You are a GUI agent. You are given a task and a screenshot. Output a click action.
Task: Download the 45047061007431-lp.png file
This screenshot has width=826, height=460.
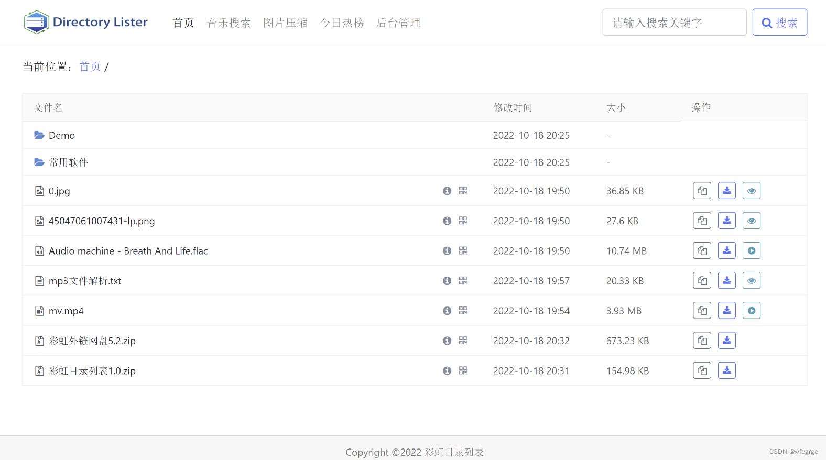[x=726, y=221]
